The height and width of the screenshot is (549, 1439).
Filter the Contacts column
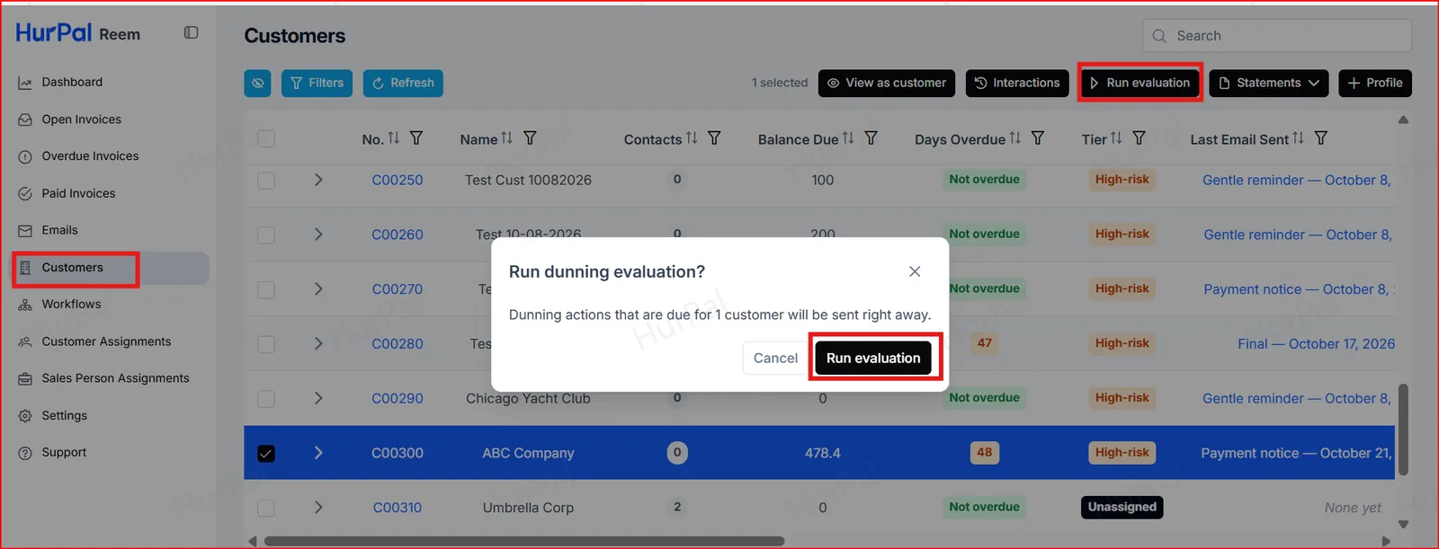click(714, 138)
